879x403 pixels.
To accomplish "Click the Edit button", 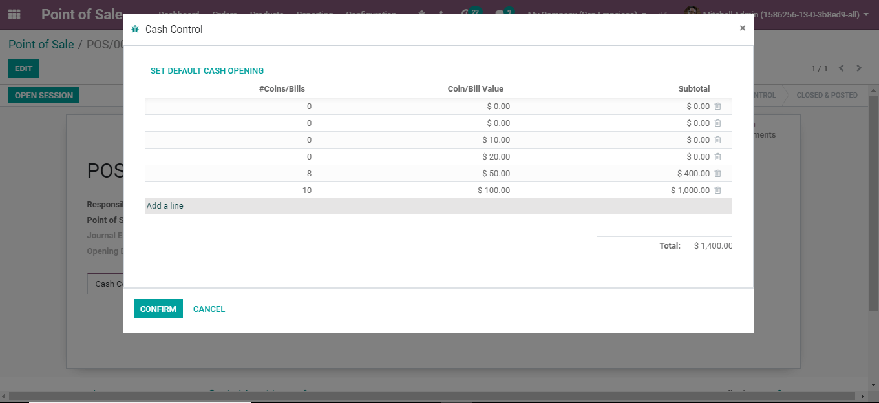I will (x=24, y=68).
